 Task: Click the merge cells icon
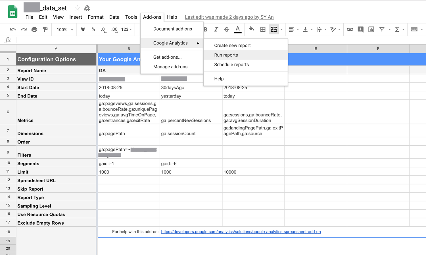(x=274, y=29)
